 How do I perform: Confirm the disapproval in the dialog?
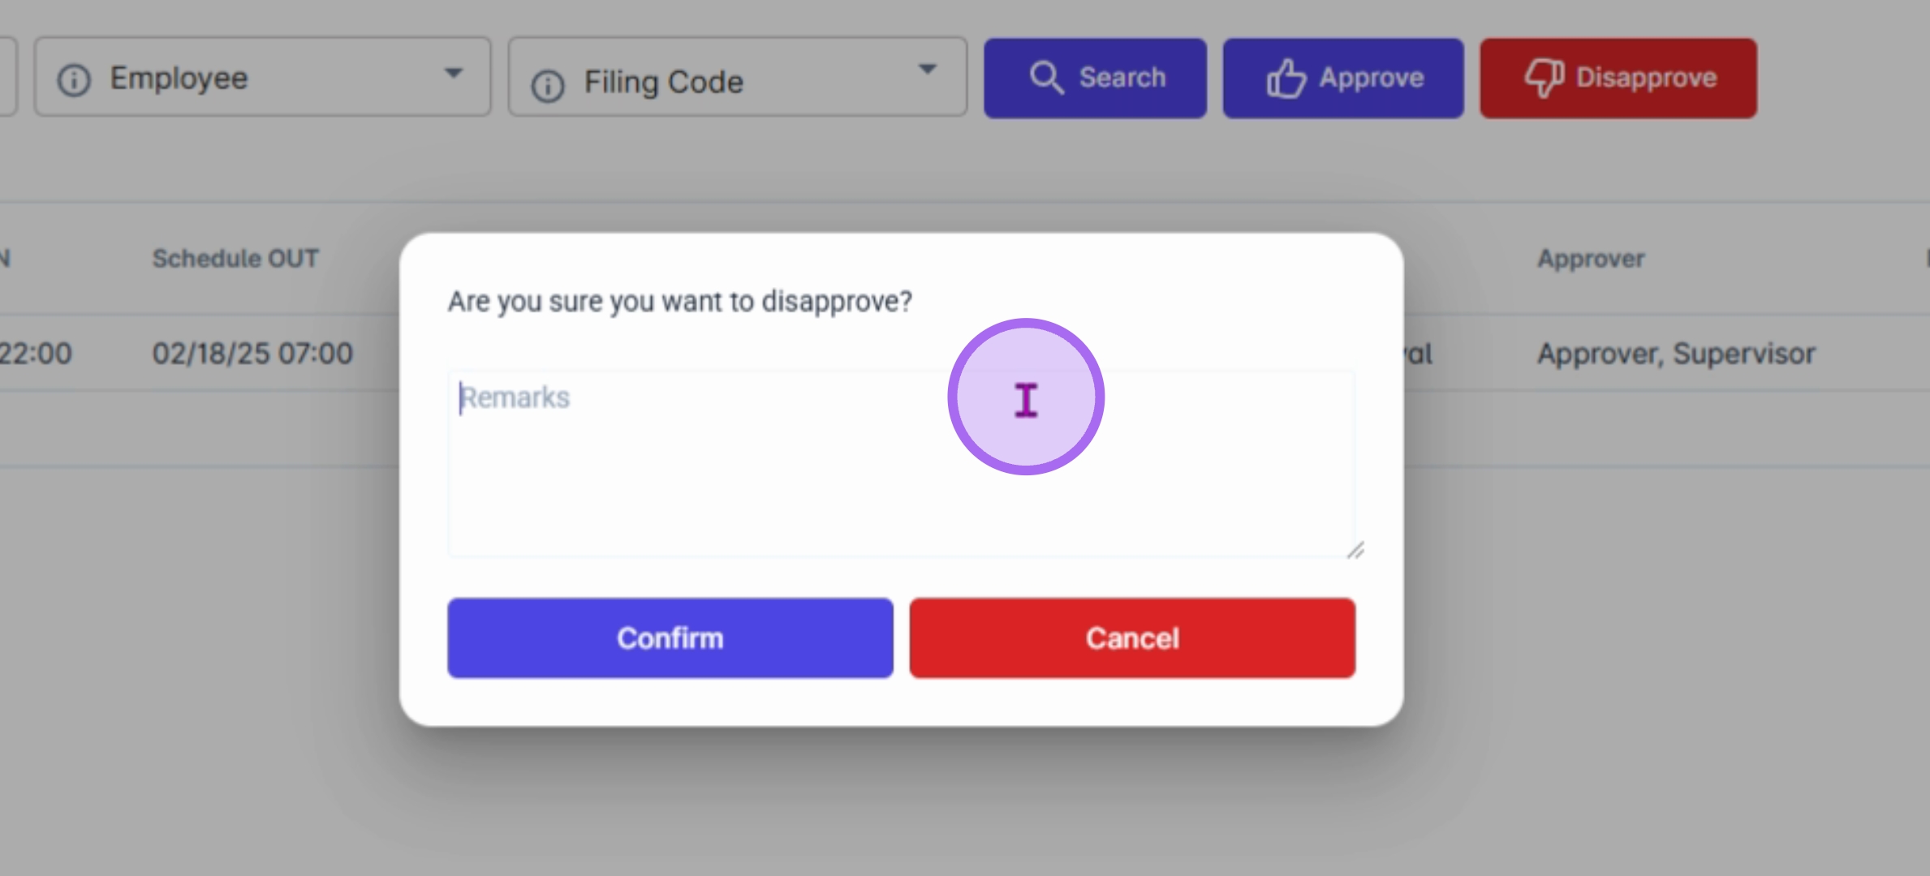tap(670, 638)
